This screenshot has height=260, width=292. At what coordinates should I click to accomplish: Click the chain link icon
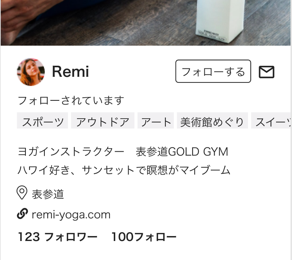[x=22, y=213]
